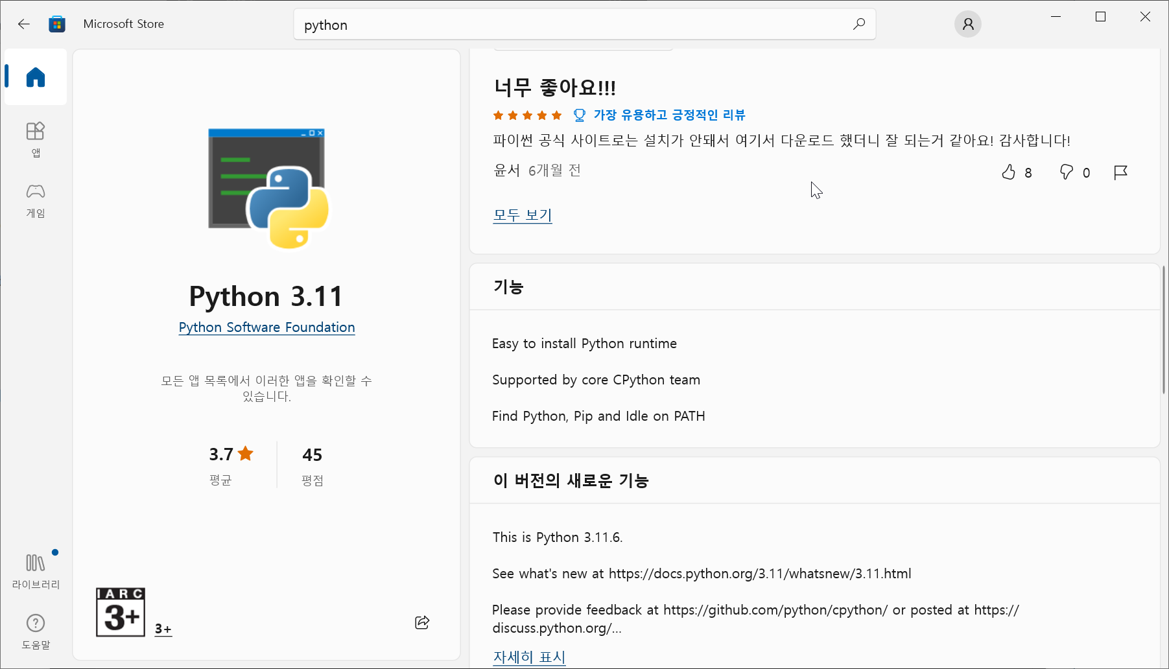Click the Python 3.11 app title
This screenshot has width=1169, height=669.
point(266,296)
